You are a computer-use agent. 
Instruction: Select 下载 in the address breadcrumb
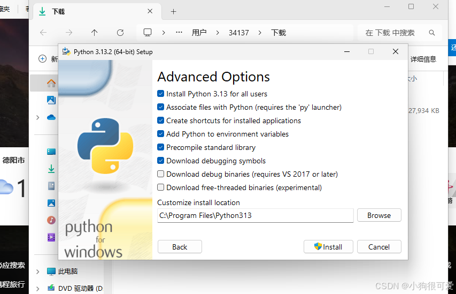pyautogui.click(x=279, y=33)
